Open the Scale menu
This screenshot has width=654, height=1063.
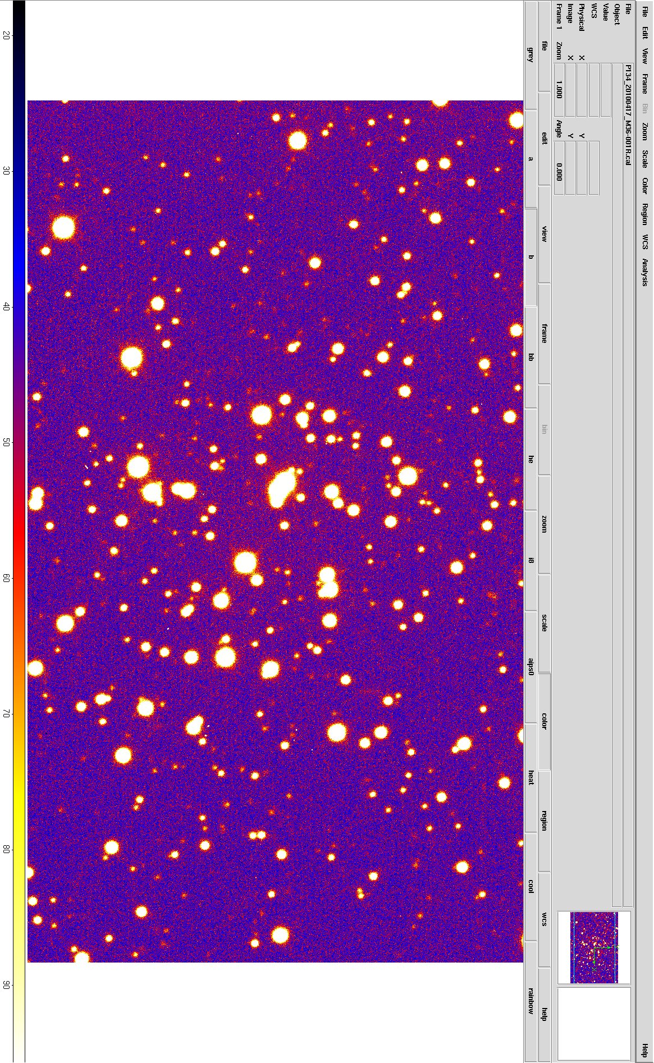click(x=645, y=159)
